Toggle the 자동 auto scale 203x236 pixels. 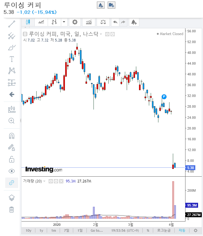(182, 230)
